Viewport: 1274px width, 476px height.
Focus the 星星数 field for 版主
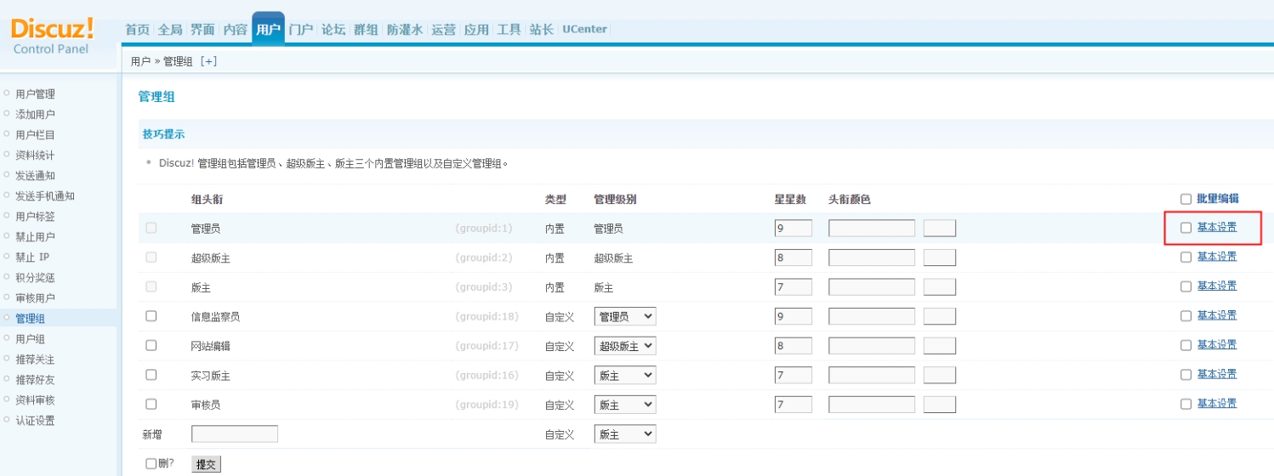(793, 287)
